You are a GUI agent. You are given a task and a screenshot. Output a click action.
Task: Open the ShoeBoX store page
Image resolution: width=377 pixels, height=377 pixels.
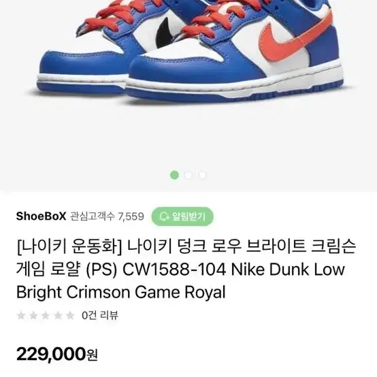[x=41, y=216]
